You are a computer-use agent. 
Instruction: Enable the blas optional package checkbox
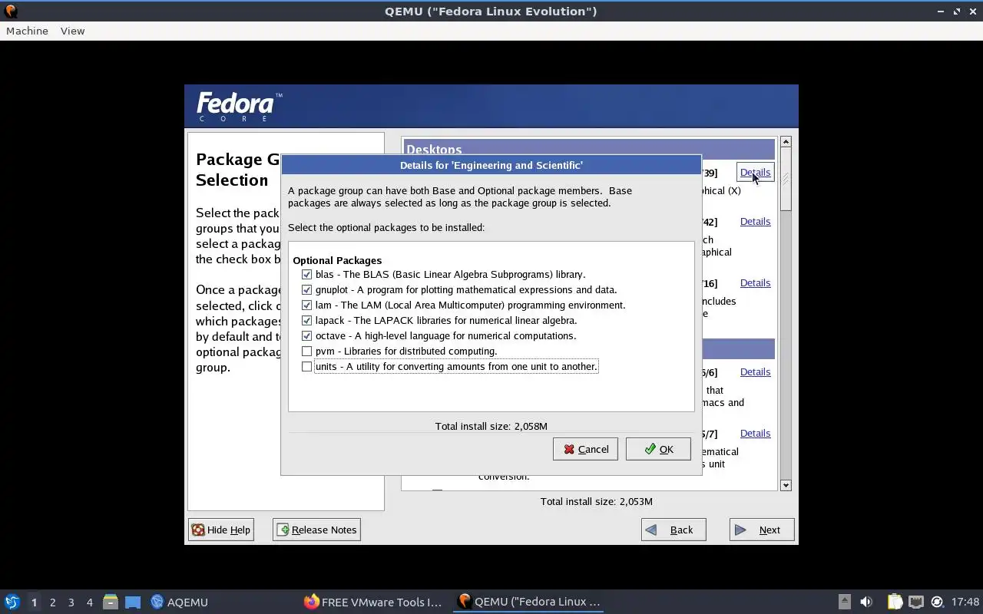coord(307,274)
